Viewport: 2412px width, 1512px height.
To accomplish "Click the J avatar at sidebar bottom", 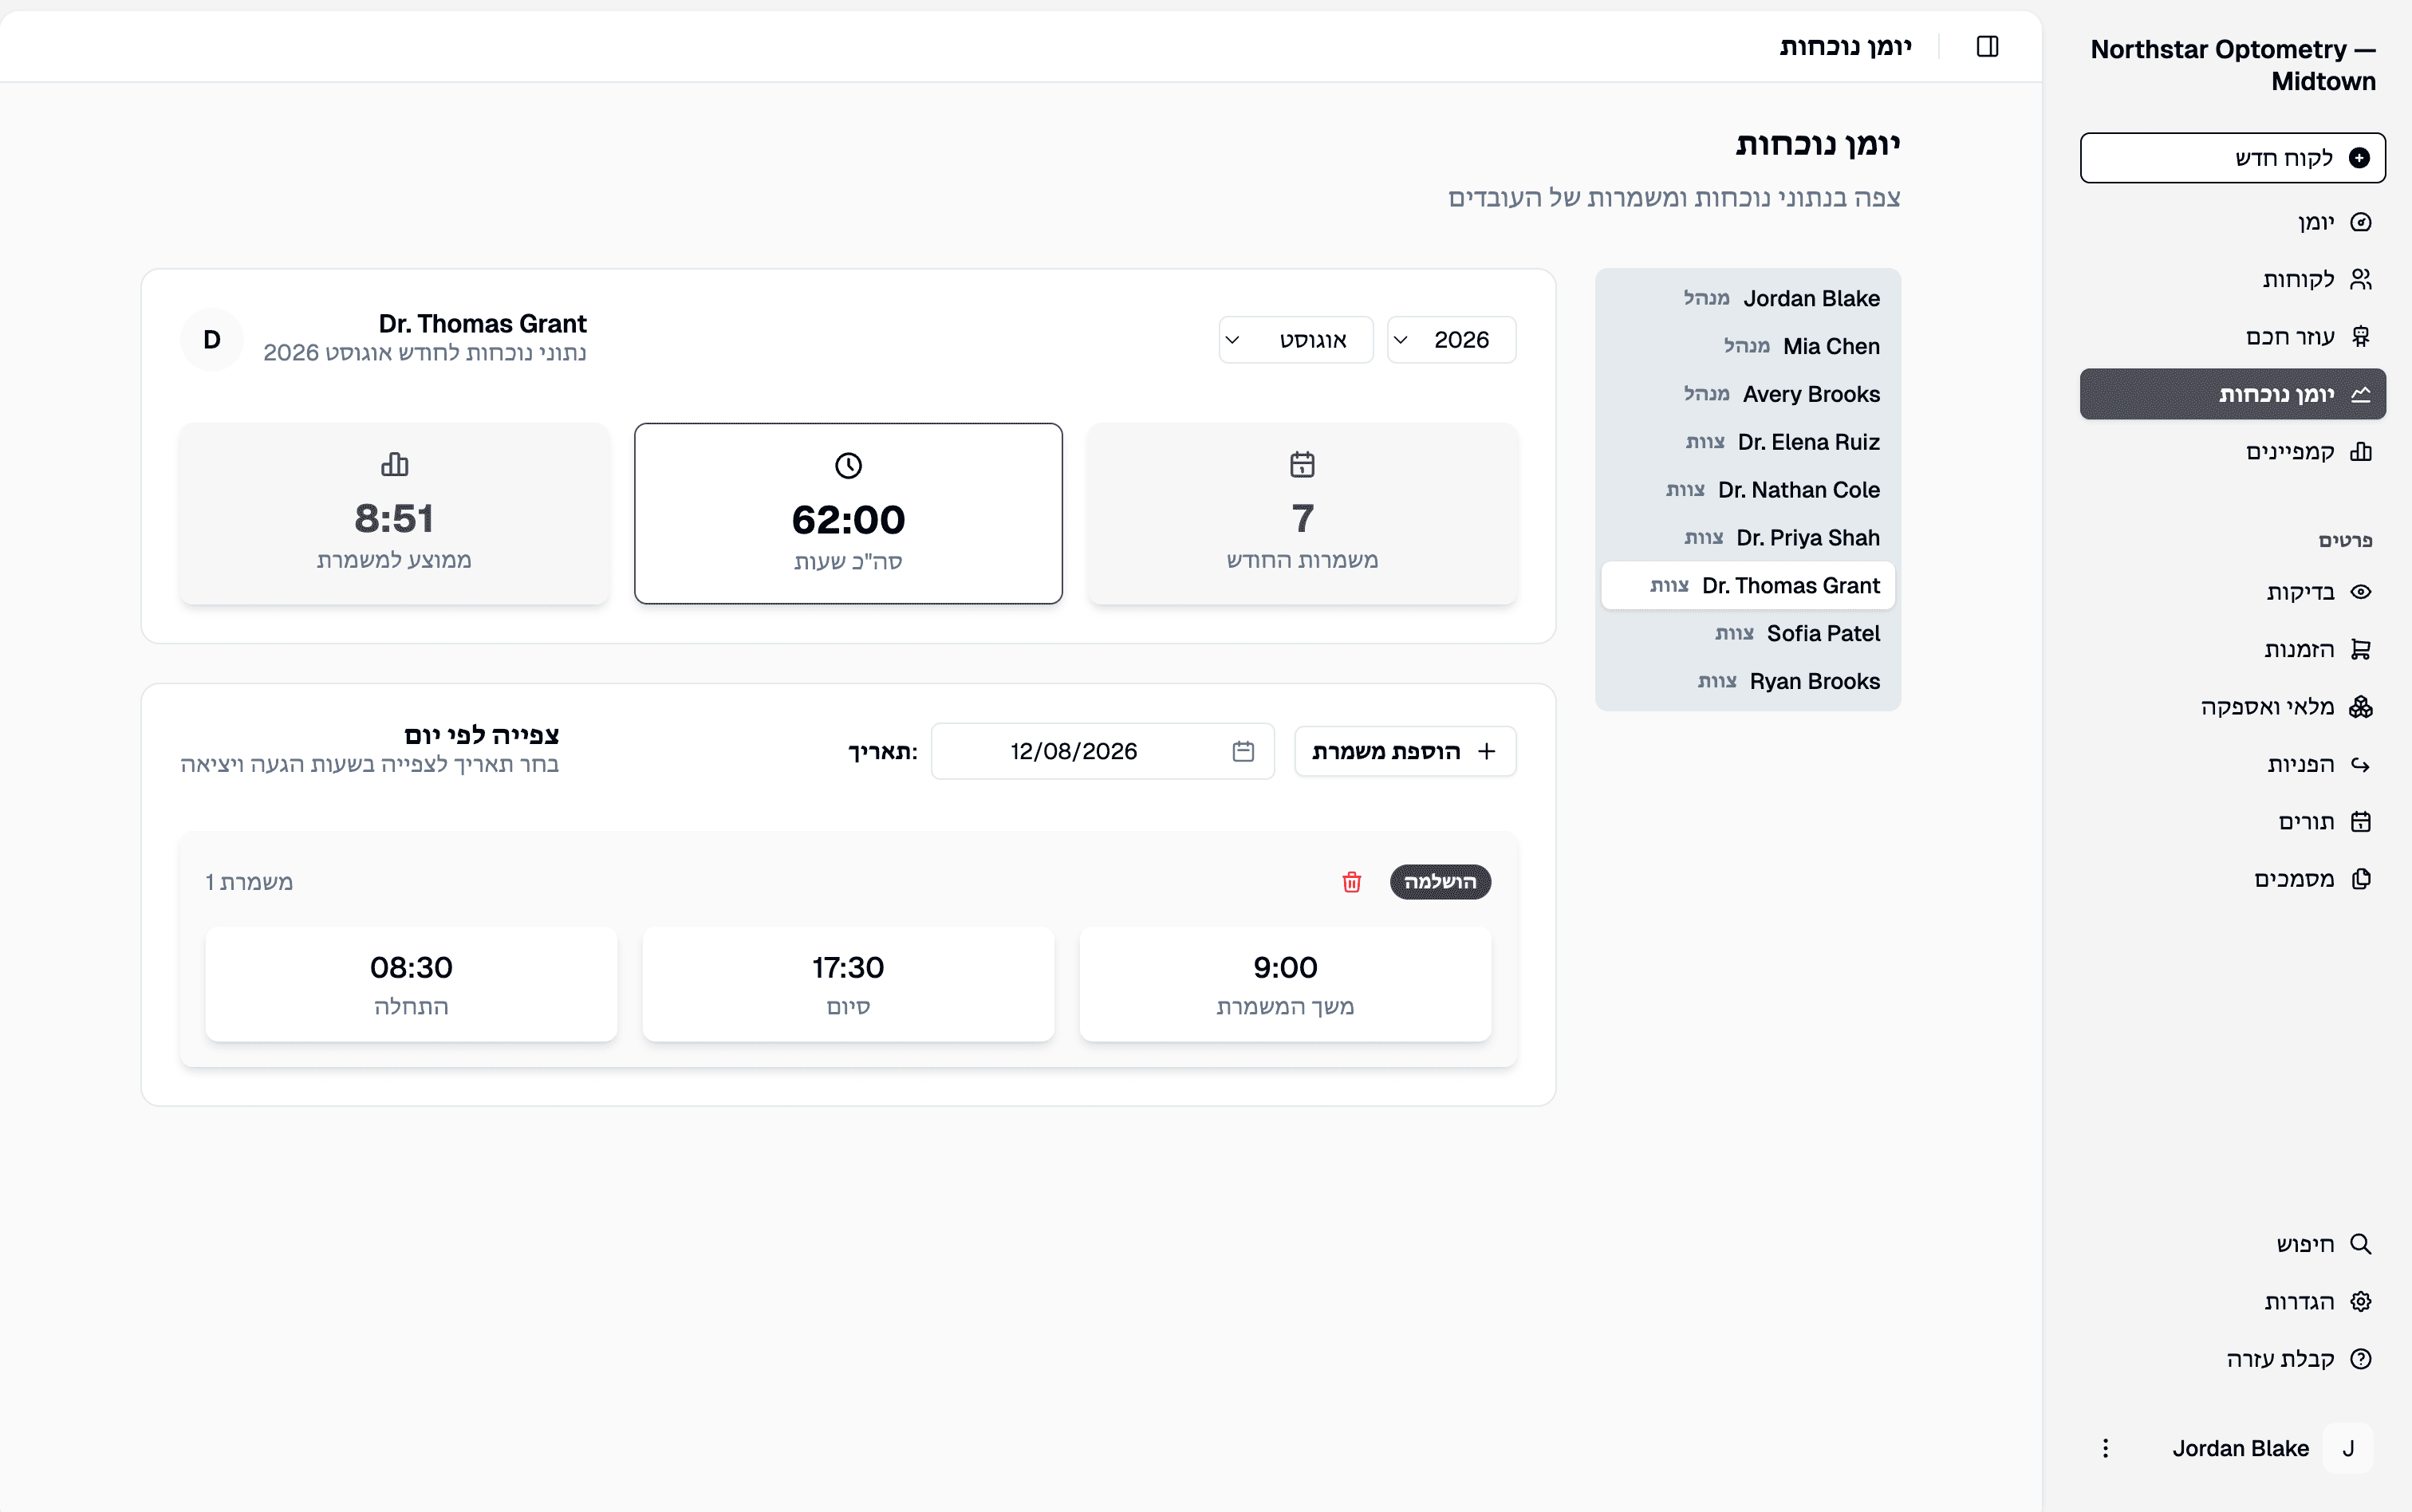I will point(2347,1448).
